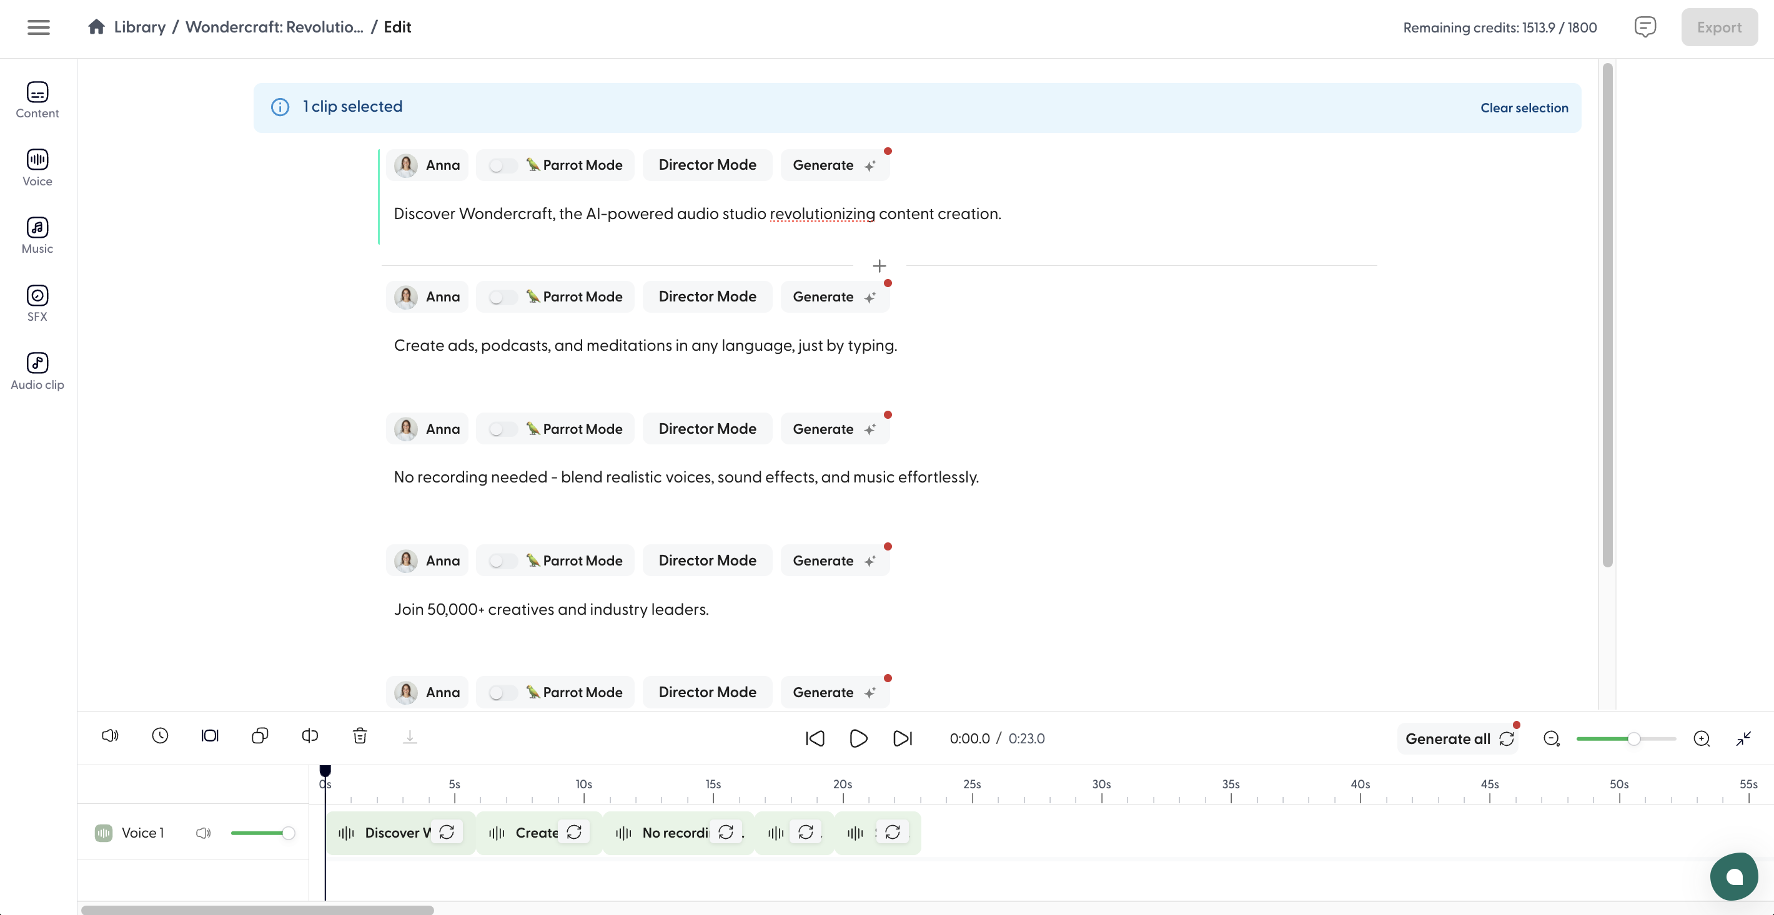Viewport: 1774px width, 915px height.
Task: Collapse the timeline panel
Action: (x=1743, y=739)
